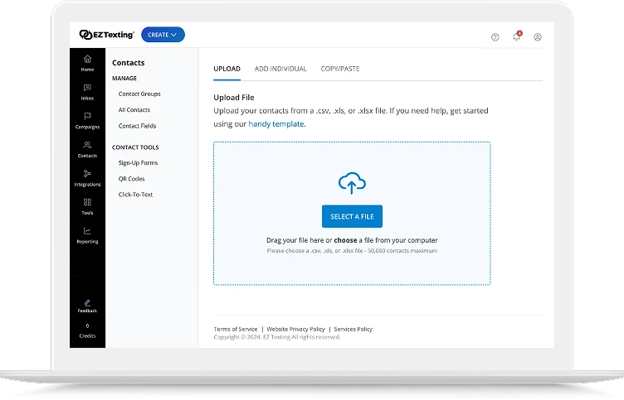Click the CONTACT TOOLS section label
Viewport: 624px width, 400px height.
(x=135, y=147)
